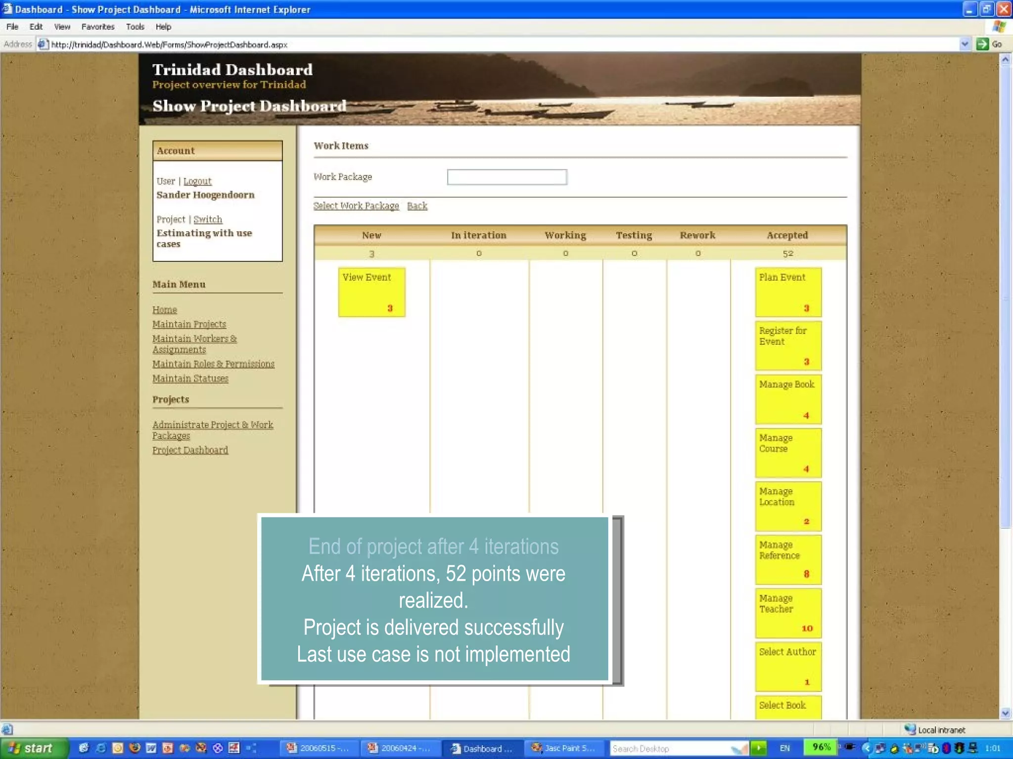The width and height of the screenshot is (1013, 759).
Task: Click the Firefox quick launch icon
Action: [x=135, y=748]
